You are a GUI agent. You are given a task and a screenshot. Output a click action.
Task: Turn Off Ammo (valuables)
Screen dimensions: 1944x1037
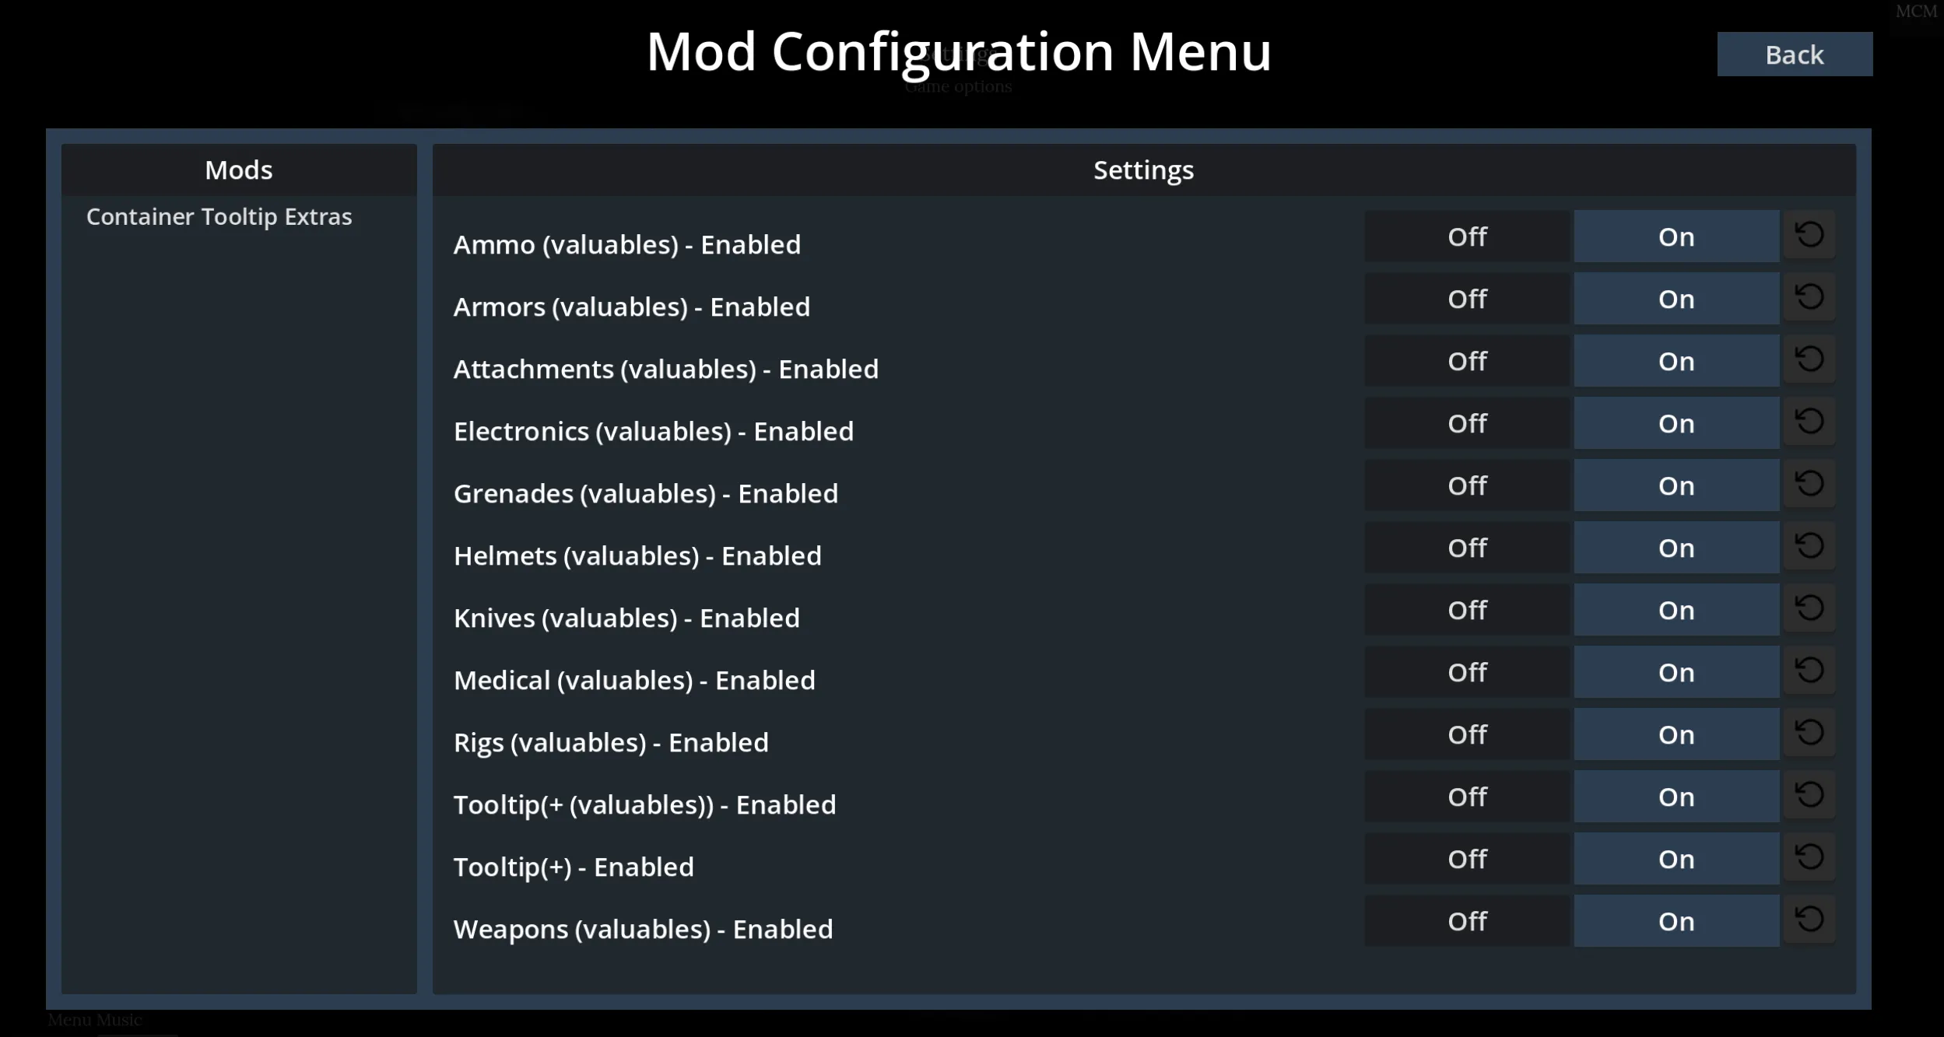pyautogui.click(x=1467, y=236)
